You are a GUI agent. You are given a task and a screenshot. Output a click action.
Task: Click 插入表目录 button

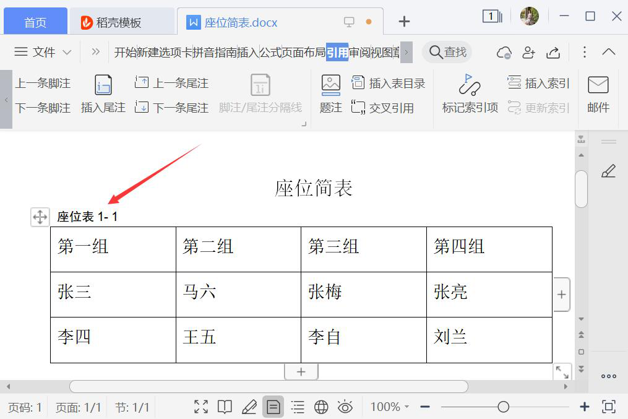pos(389,83)
